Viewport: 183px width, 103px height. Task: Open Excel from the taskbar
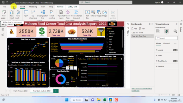(105, 100)
